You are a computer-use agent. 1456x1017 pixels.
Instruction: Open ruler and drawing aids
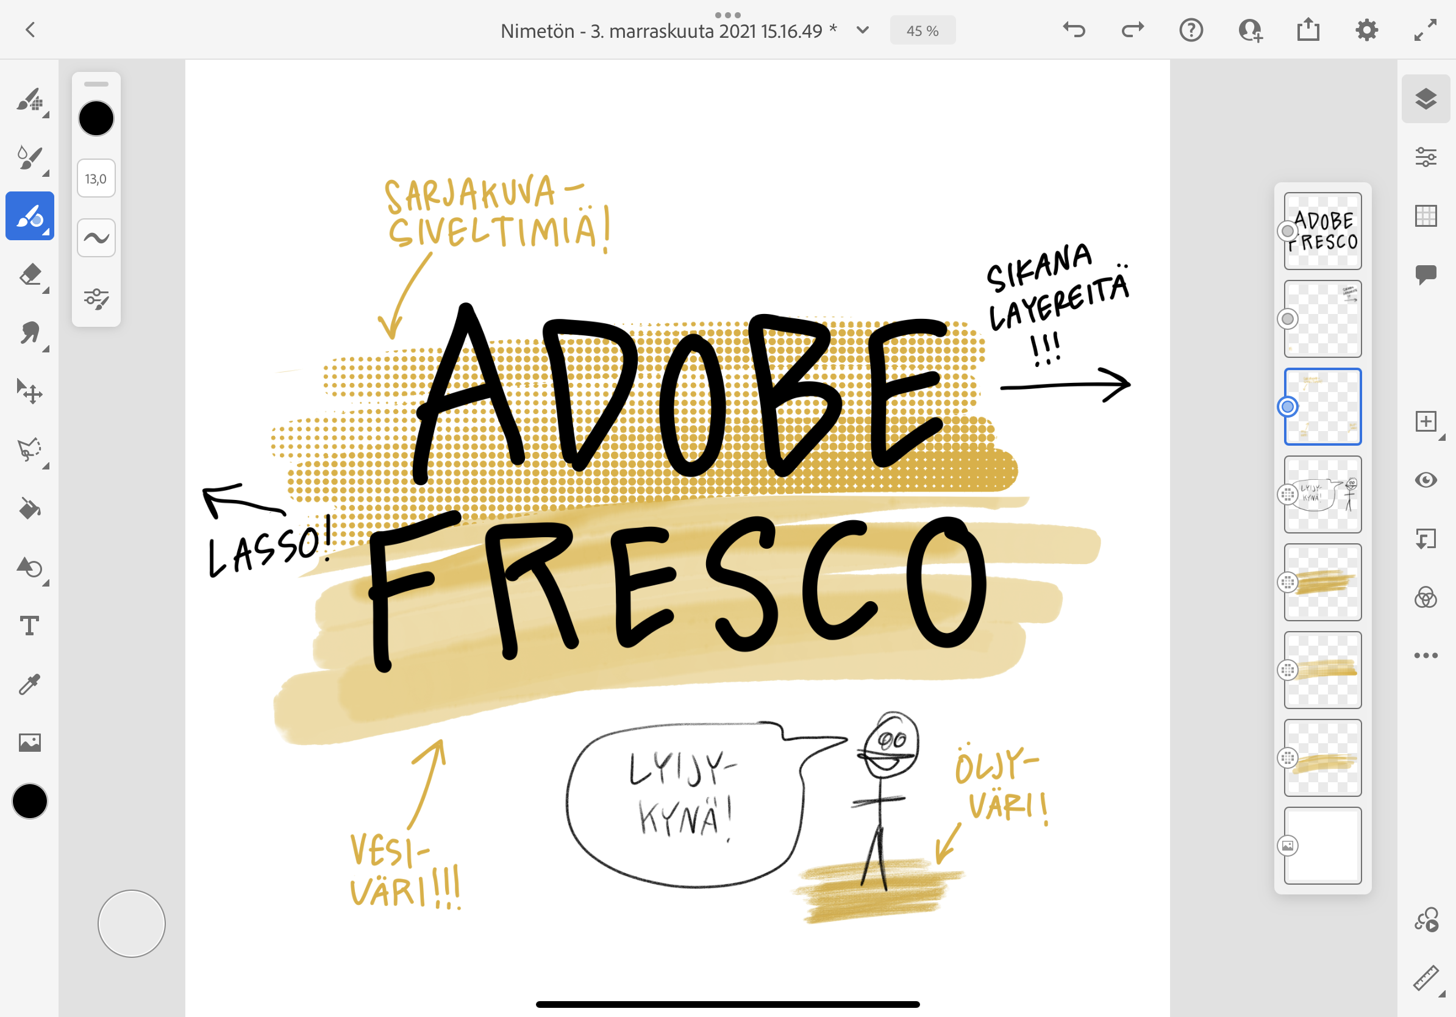[x=1426, y=978]
